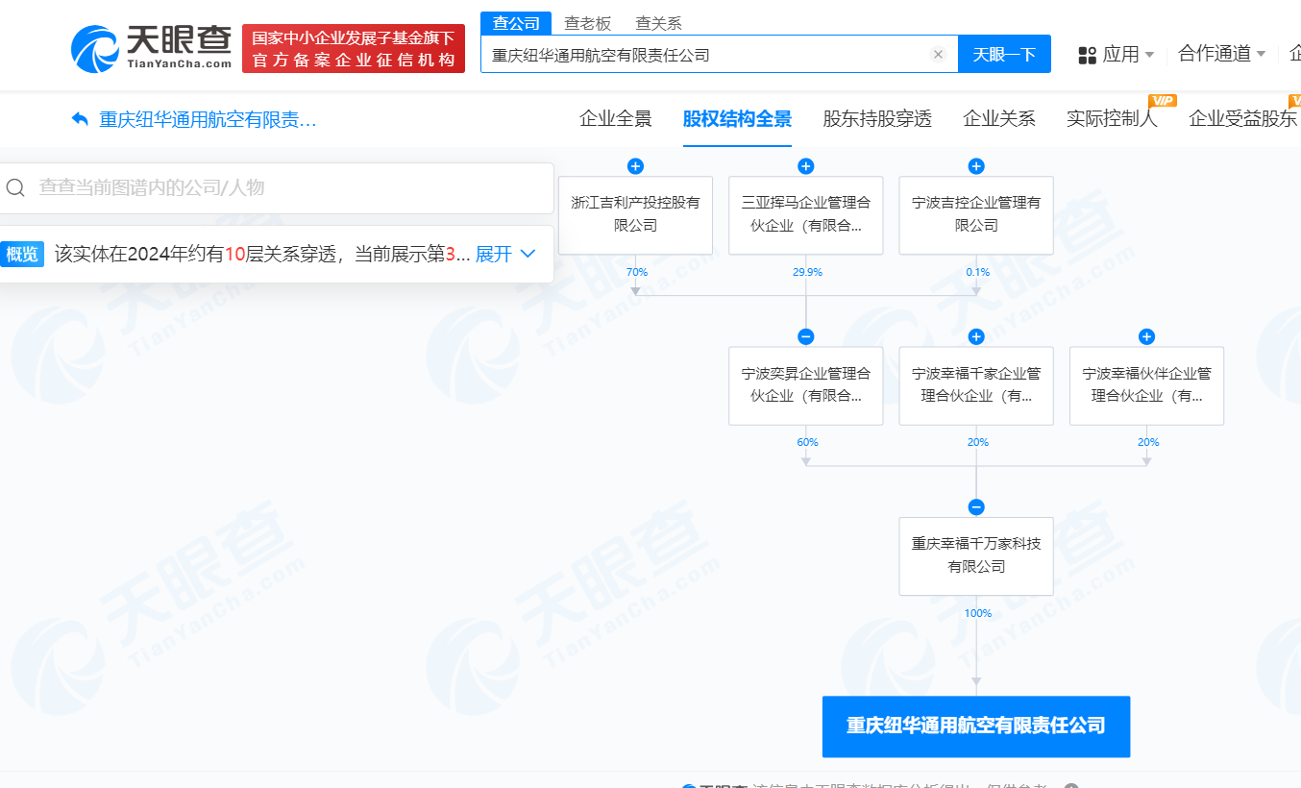Switch to the 查公司 search tab
Viewport: 1301px width, 788px height.
pyautogui.click(x=517, y=24)
